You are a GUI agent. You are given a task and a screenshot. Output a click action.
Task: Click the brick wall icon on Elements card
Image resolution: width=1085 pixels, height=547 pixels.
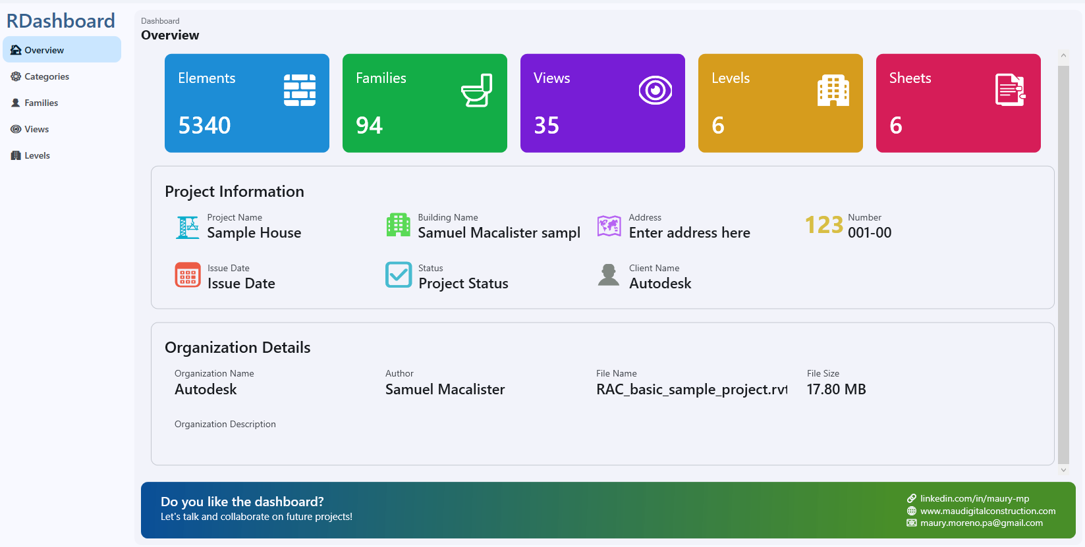[x=300, y=90]
